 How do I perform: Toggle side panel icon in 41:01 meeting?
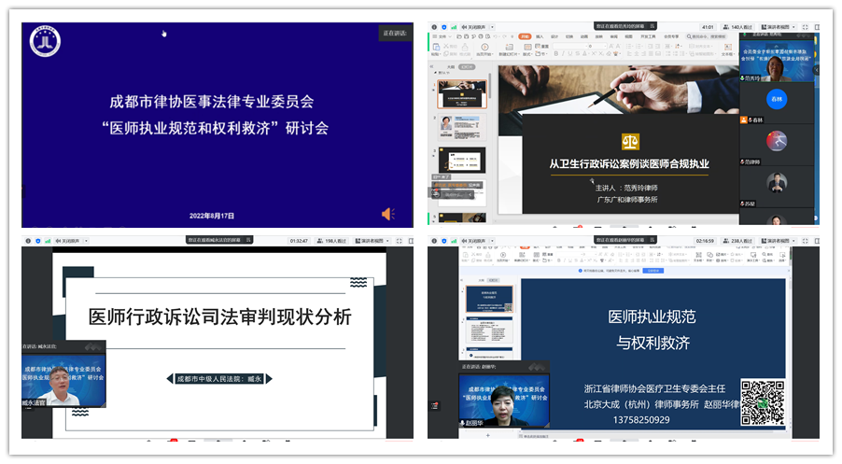pyautogui.click(x=818, y=27)
